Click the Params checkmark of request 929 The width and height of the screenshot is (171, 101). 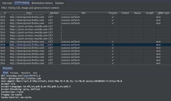113,17
